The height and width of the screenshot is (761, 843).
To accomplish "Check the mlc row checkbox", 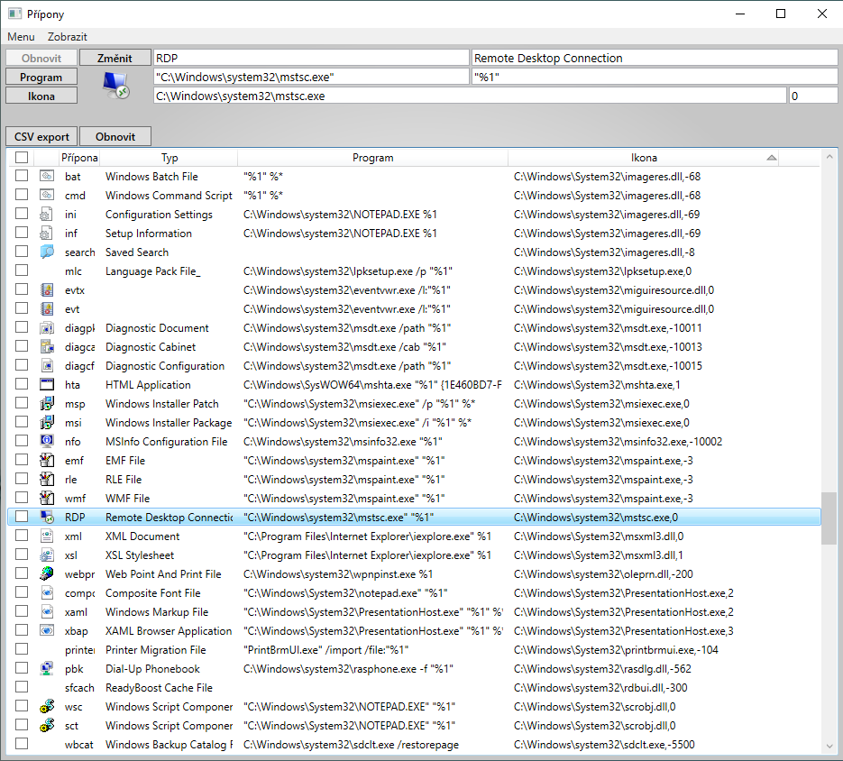I will point(22,270).
